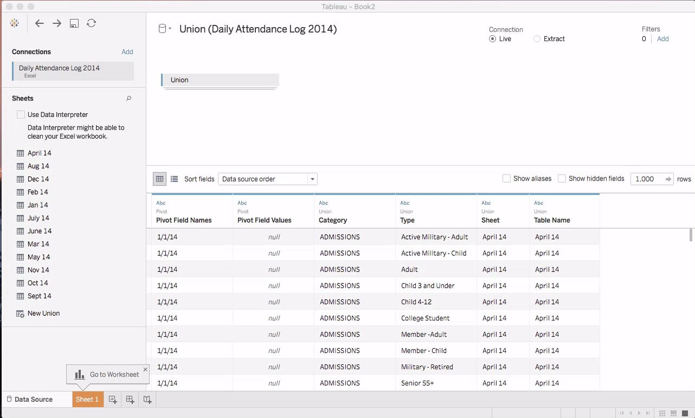Select the Sept 14 sheet
This screenshot has width=695, height=418.
(x=40, y=297)
